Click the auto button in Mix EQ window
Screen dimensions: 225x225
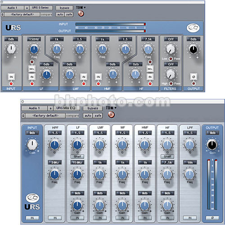[x=88, y=116]
